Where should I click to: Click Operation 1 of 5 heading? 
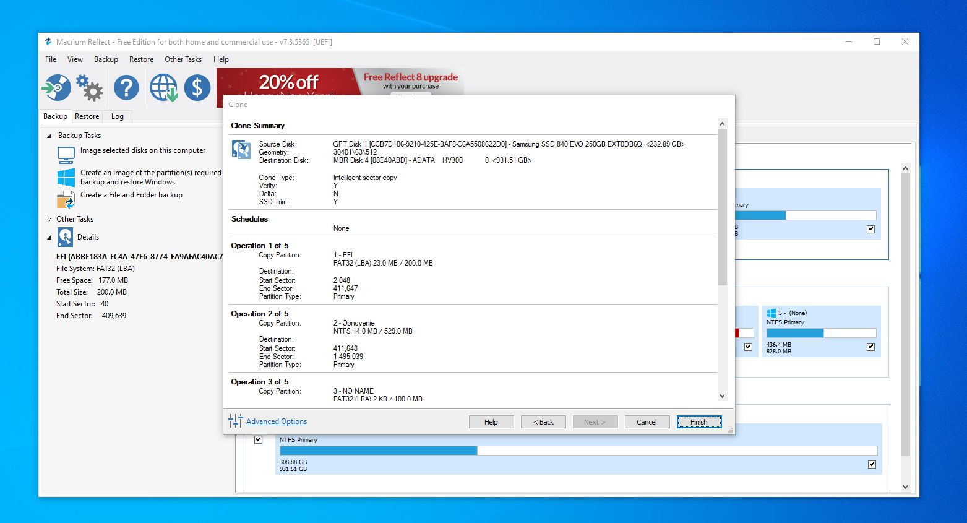tap(260, 246)
